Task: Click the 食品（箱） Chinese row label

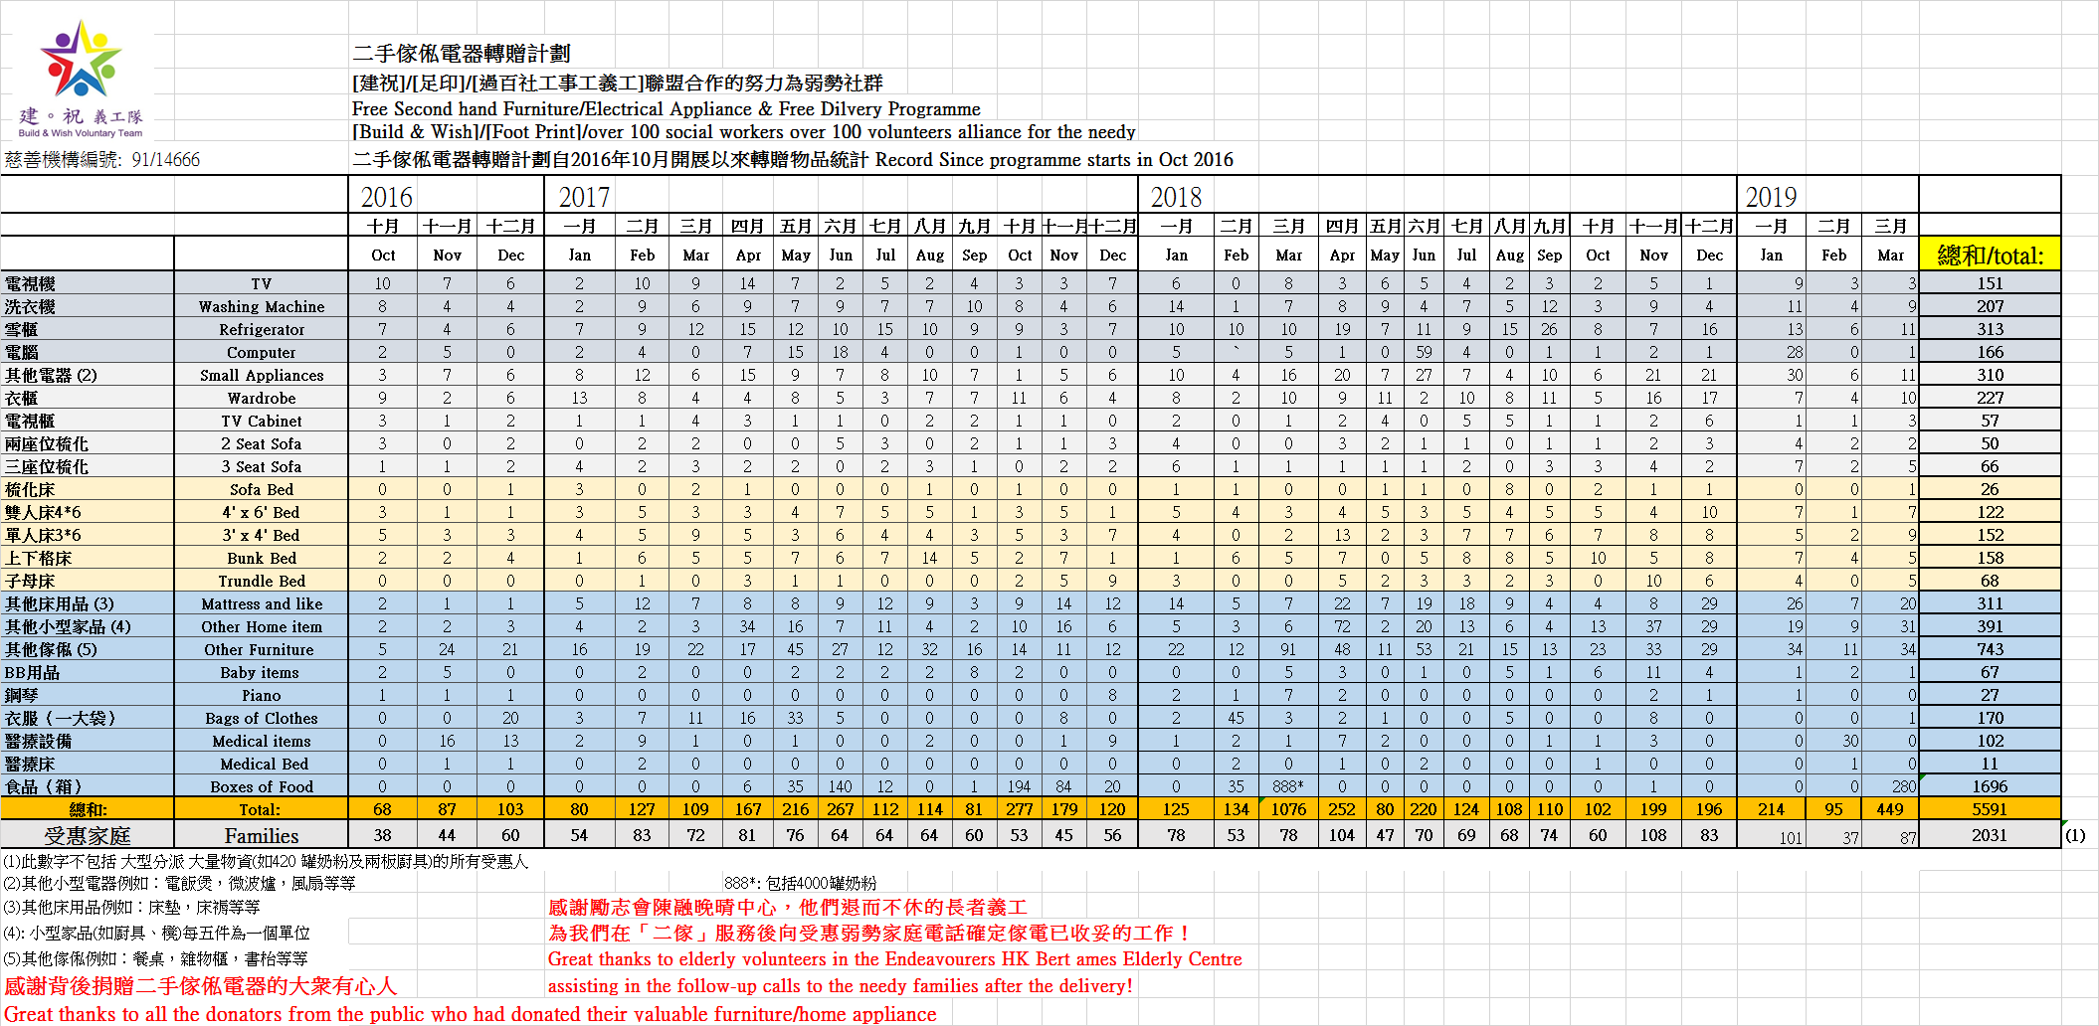Action: 88,786
